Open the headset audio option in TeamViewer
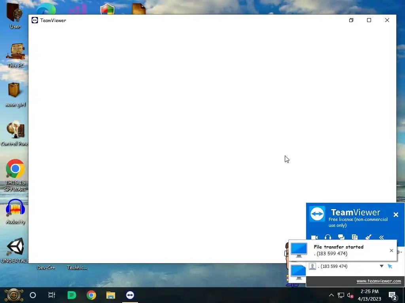Image resolution: width=405 pixels, height=303 pixels. point(328,237)
